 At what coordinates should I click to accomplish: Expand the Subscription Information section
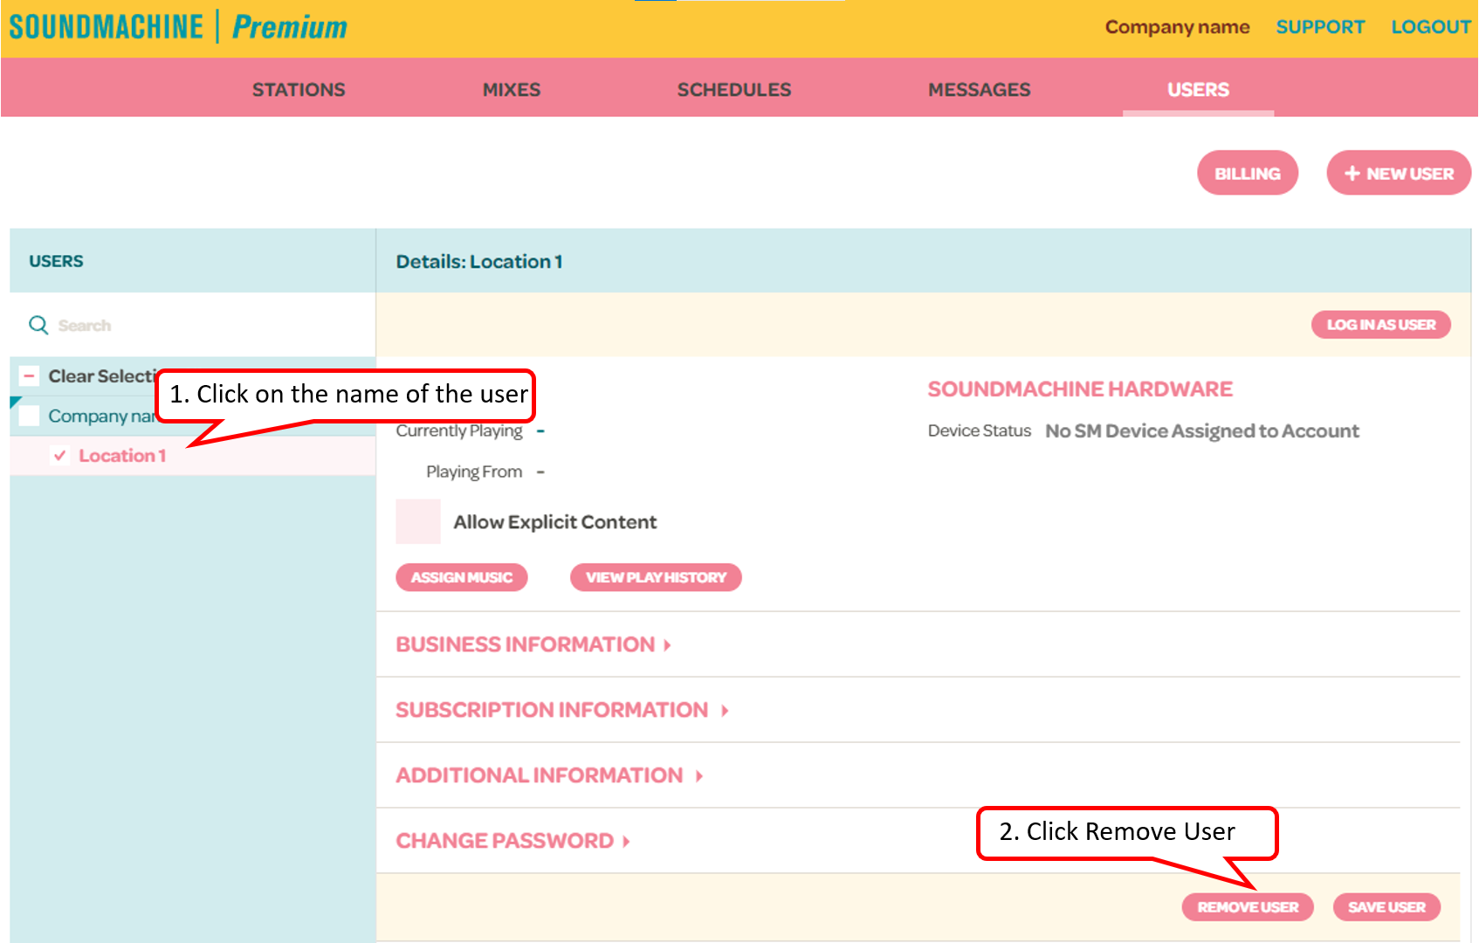click(x=561, y=710)
